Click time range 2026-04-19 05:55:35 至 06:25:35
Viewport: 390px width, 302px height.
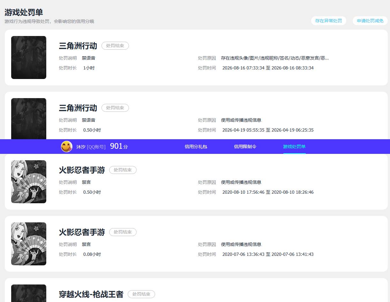pyautogui.click(x=268, y=130)
